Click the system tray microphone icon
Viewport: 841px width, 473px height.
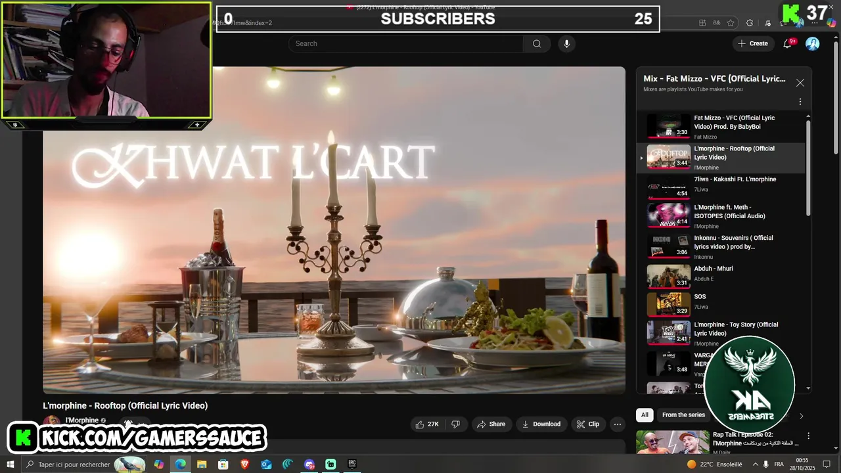[x=766, y=464]
